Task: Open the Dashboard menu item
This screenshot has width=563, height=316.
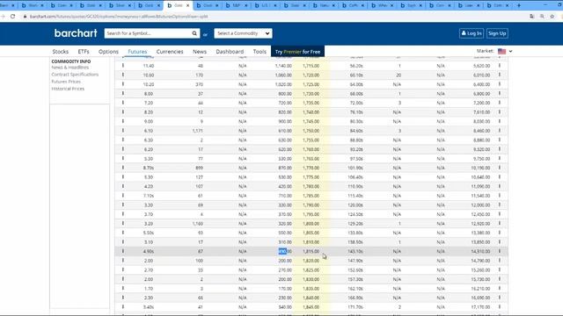Action: pos(230,52)
